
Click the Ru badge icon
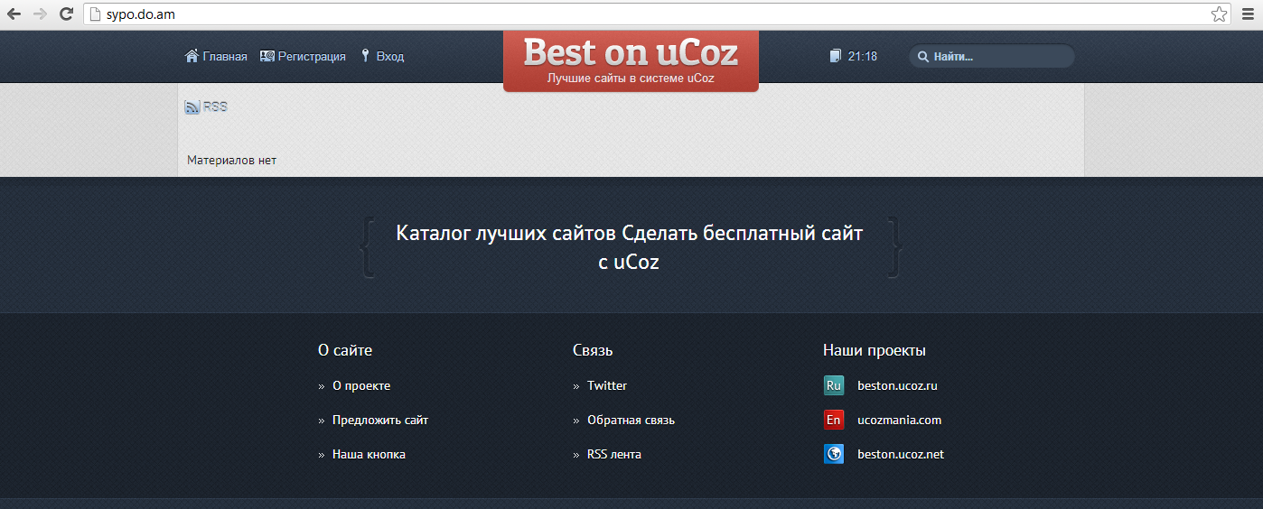[833, 385]
